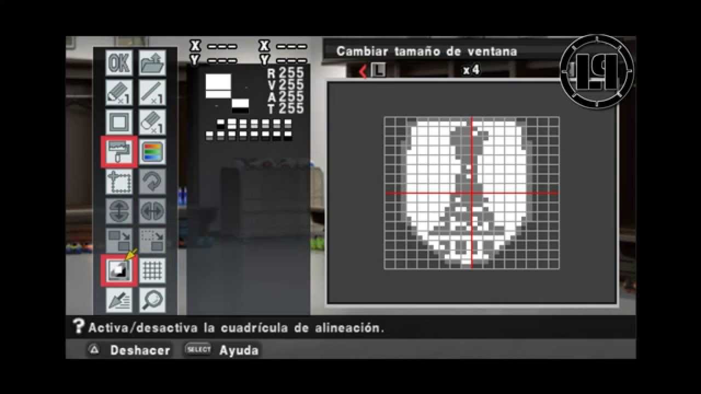701x394 pixels.
Task: Click the T 255 transparency value
Action: 285,109
